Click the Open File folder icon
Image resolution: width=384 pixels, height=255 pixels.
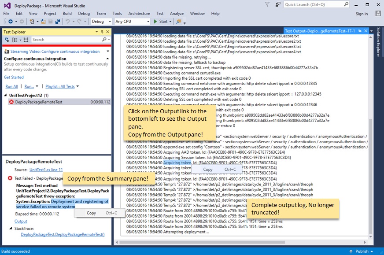(x=43, y=22)
